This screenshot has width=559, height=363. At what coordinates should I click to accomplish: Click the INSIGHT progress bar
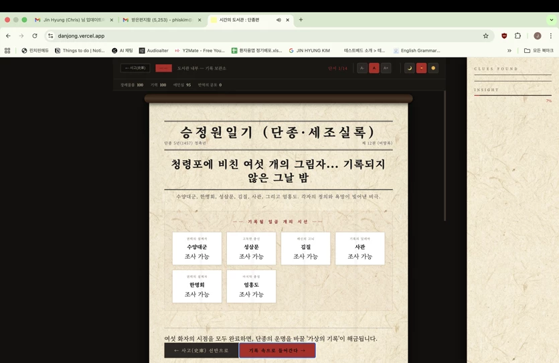click(513, 95)
